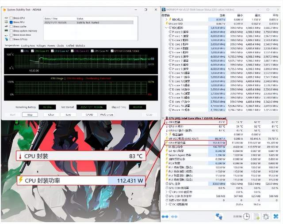Collapse the core clocks group in HWiNFO
283x224 pixels.
pos(166,28)
